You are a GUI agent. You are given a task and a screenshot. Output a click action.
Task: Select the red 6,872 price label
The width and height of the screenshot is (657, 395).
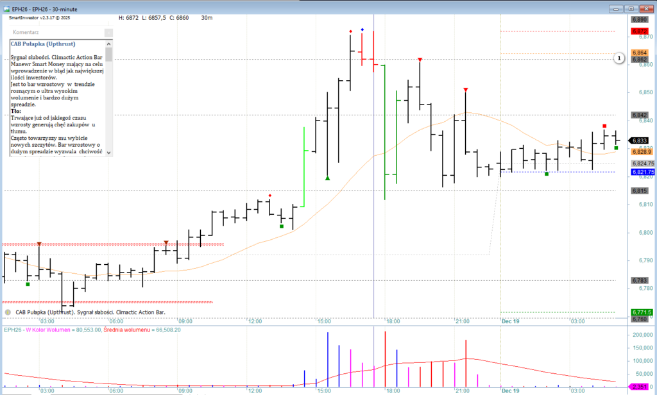click(639, 31)
